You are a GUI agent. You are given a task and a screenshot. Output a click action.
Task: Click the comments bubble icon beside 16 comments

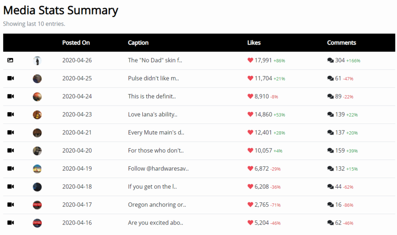330,205
